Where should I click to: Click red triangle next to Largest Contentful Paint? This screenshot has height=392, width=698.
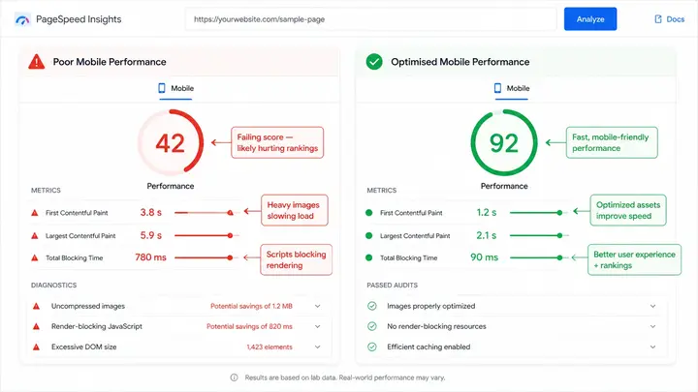34,235
